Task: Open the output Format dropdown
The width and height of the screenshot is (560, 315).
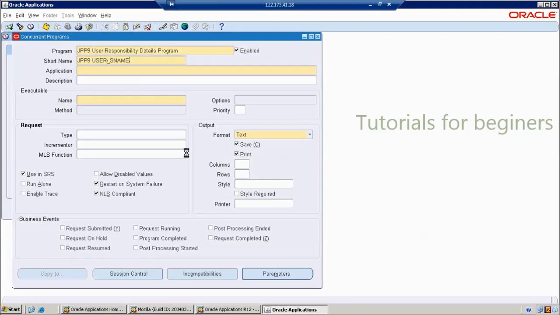Action: coord(310,135)
